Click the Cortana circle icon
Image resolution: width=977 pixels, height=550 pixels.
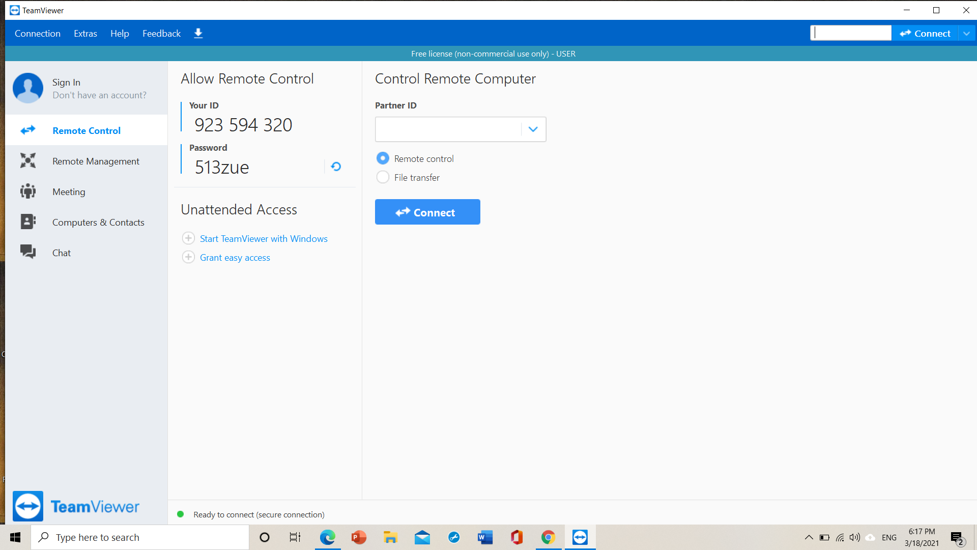(x=265, y=537)
